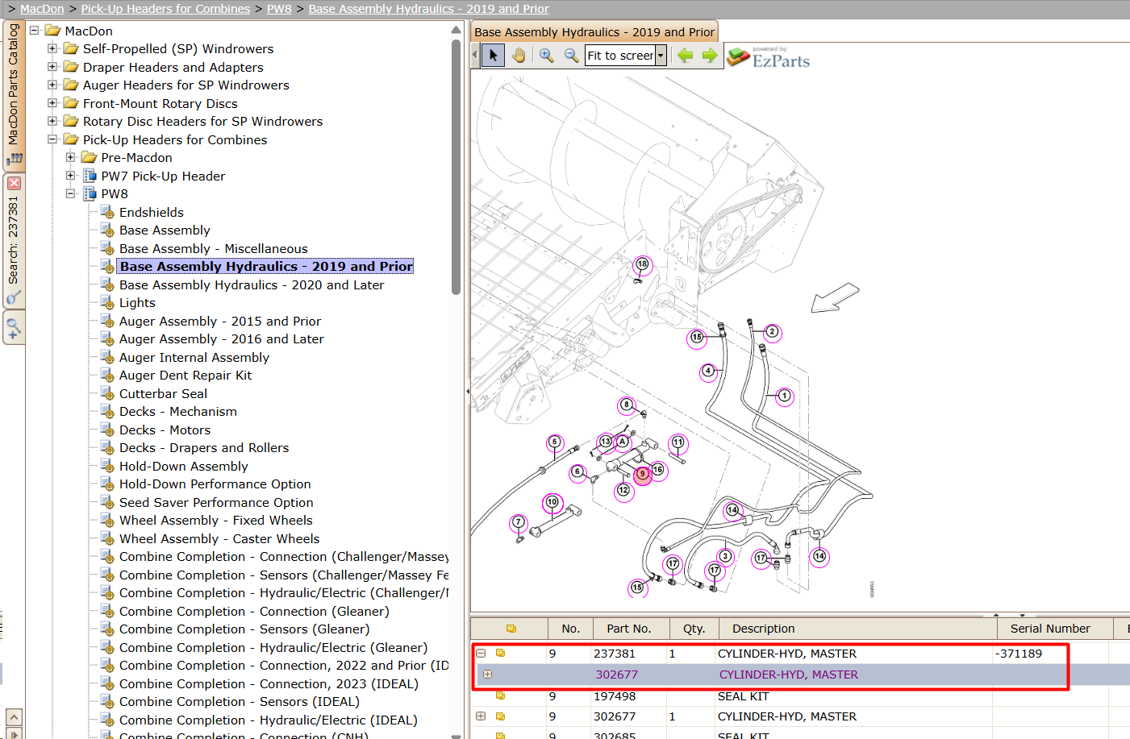Image resolution: width=1130 pixels, height=739 pixels.
Task: Click the cart icon in the table header
Action: pos(511,629)
